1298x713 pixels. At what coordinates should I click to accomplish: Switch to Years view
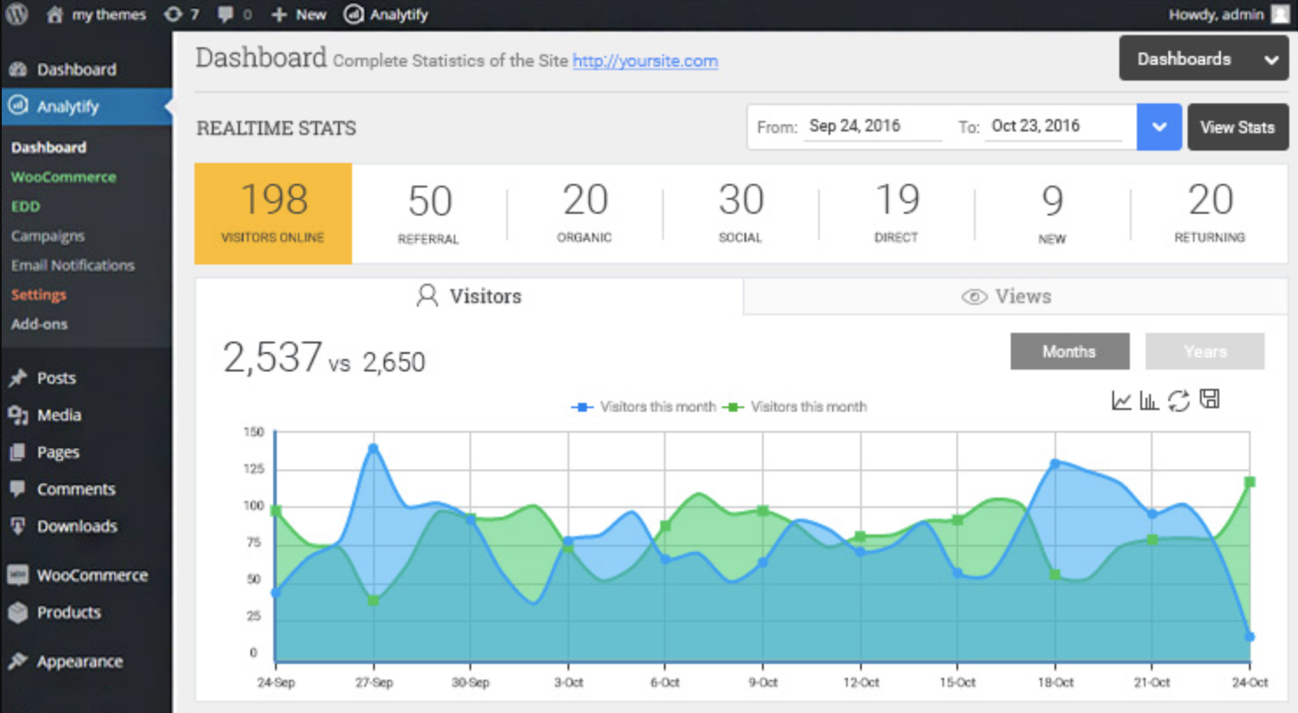[1204, 351]
